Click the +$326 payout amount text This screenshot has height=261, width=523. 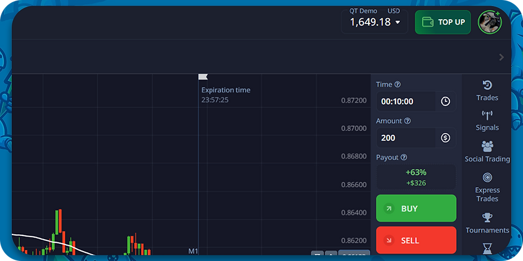click(x=416, y=183)
